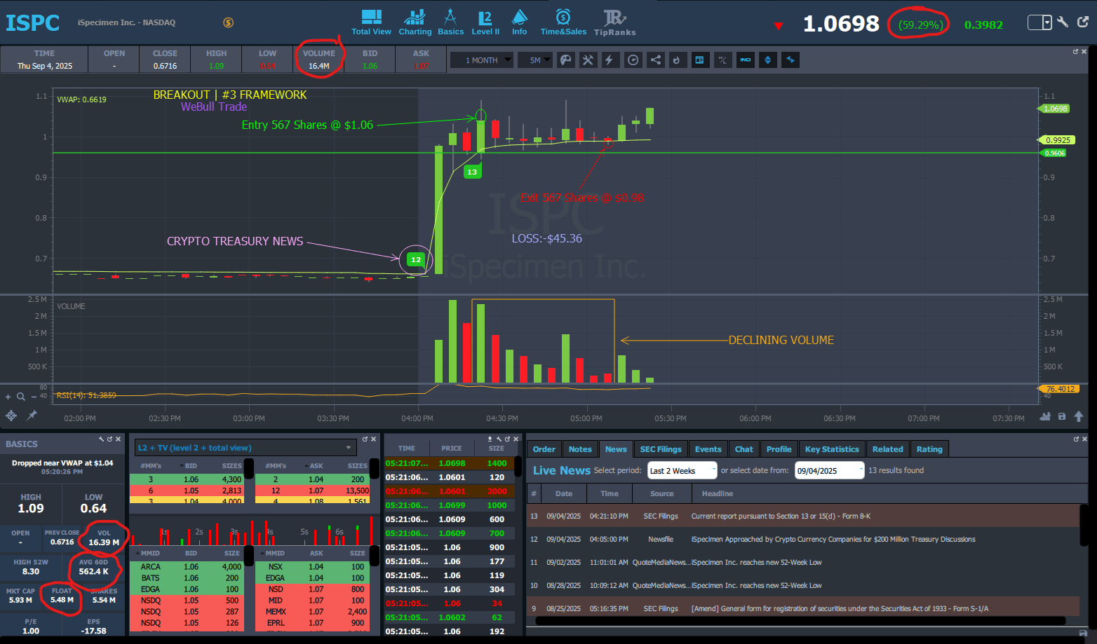Image resolution: width=1097 pixels, height=644 pixels.
Task: Open Basics panel wrench settings
Action: click(x=101, y=439)
